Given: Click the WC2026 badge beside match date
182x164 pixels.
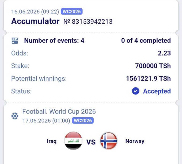Looking at the screenshot, I should click(x=83, y=121).
